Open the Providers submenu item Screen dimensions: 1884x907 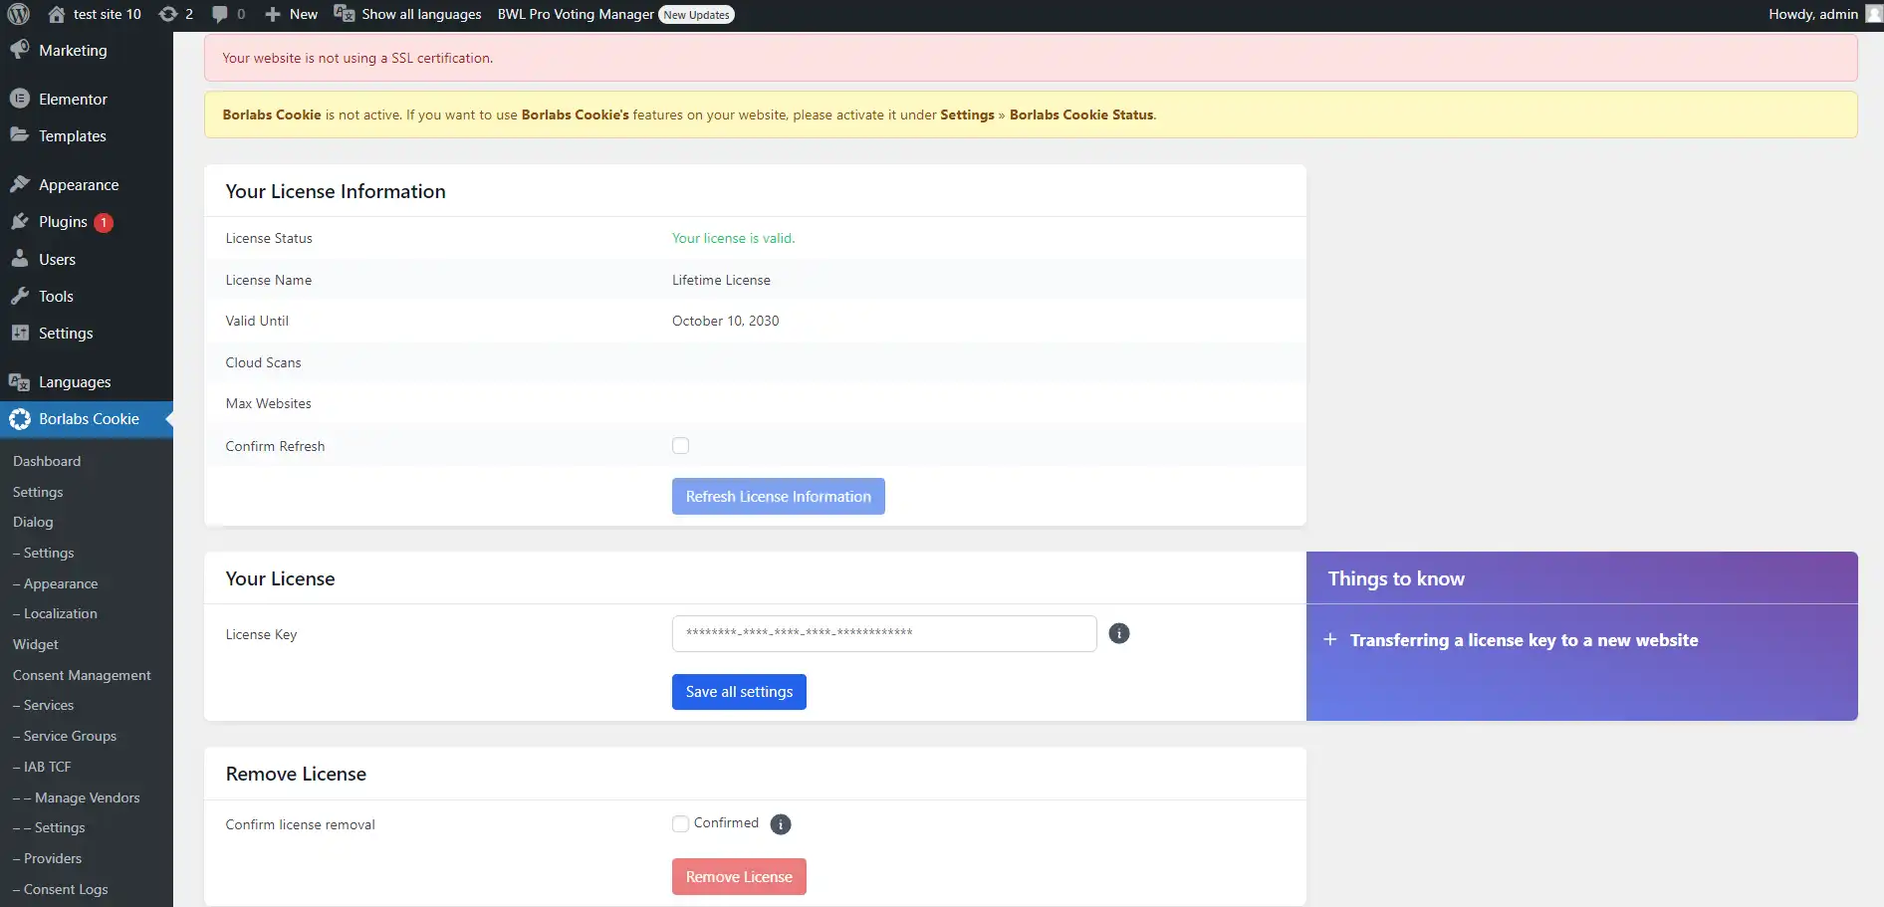point(48,858)
